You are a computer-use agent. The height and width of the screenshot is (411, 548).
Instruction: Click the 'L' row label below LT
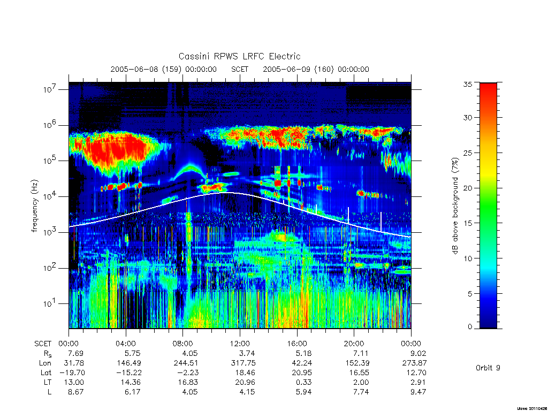pos(50,392)
